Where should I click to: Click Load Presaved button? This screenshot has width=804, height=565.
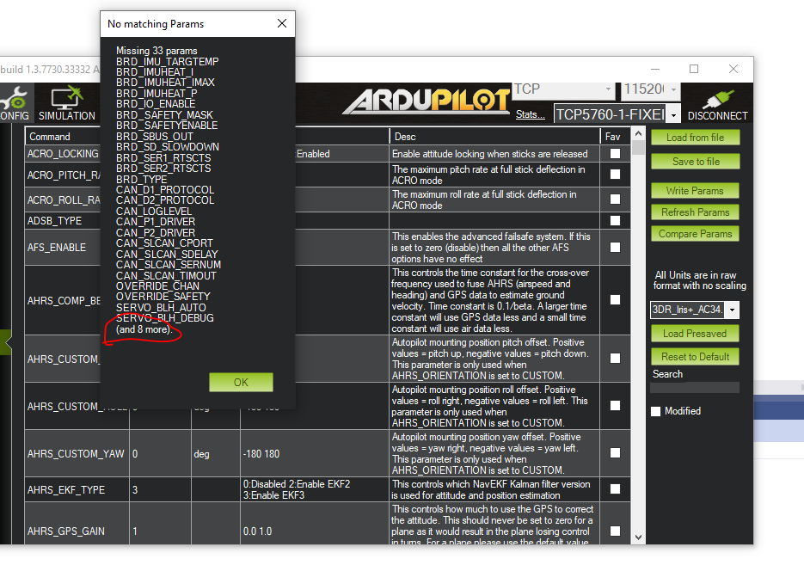695,334
